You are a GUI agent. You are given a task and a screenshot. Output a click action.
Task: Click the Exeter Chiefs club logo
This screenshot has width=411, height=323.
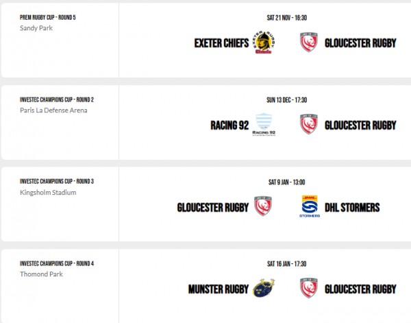click(x=264, y=43)
